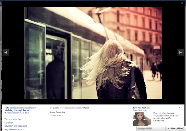Open the Kim Kardashian ad title
Screen dimensions: 186x131
pyautogui.click(x=141, y=108)
